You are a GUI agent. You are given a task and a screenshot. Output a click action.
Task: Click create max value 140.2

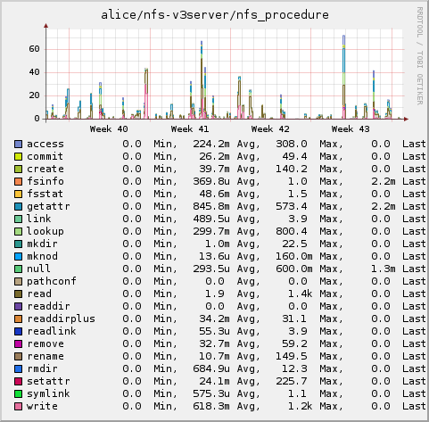click(x=292, y=170)
